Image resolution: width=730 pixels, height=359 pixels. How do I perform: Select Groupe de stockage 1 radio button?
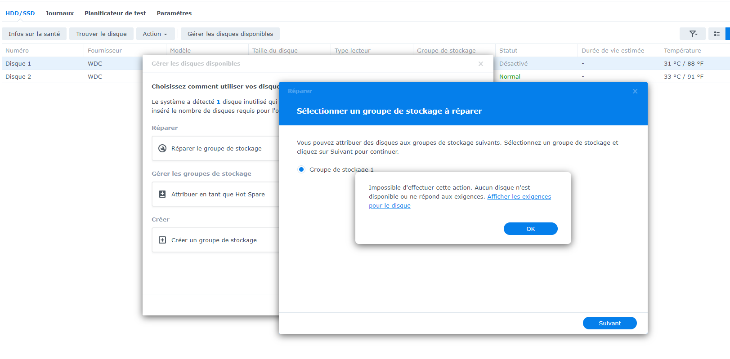301,169
